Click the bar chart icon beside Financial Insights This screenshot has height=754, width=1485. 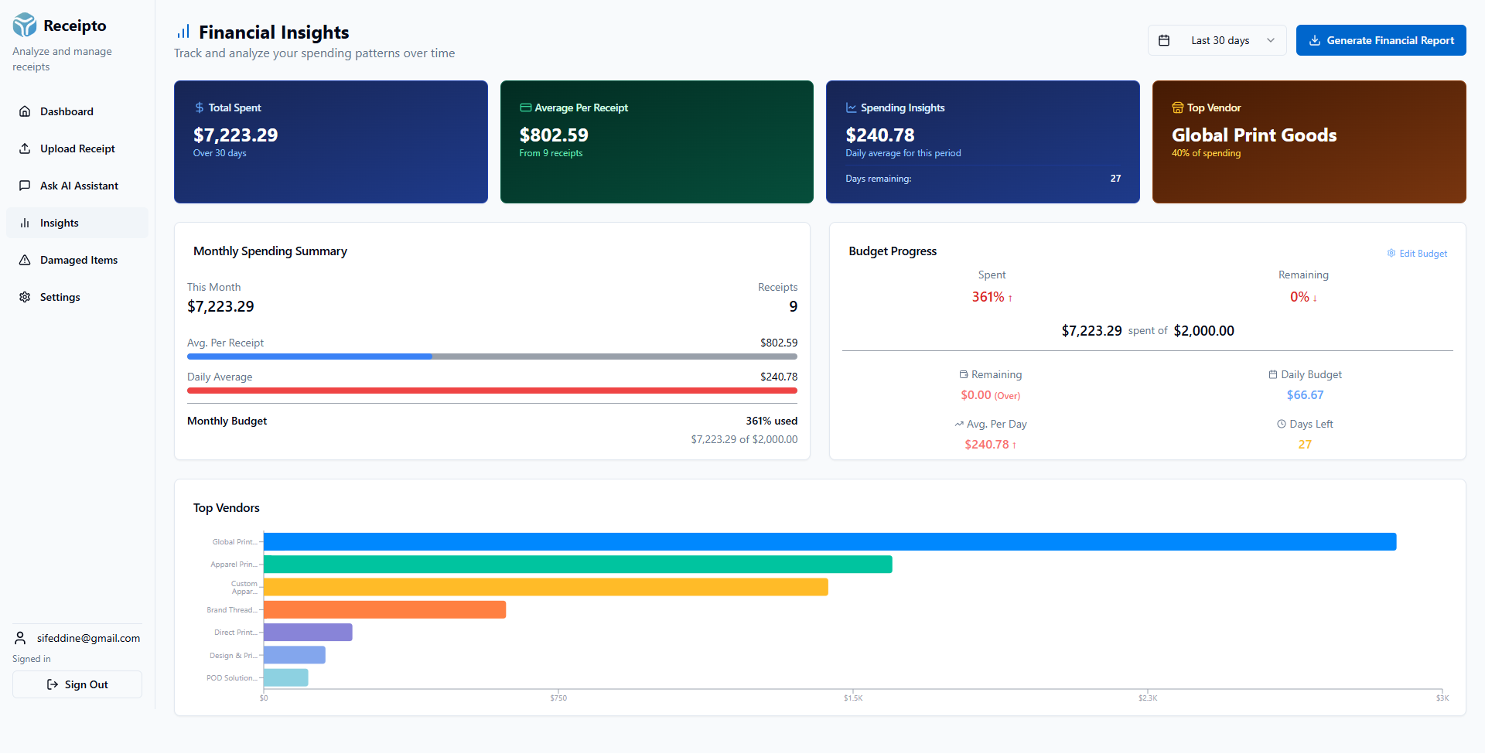(x=183, y=32)
